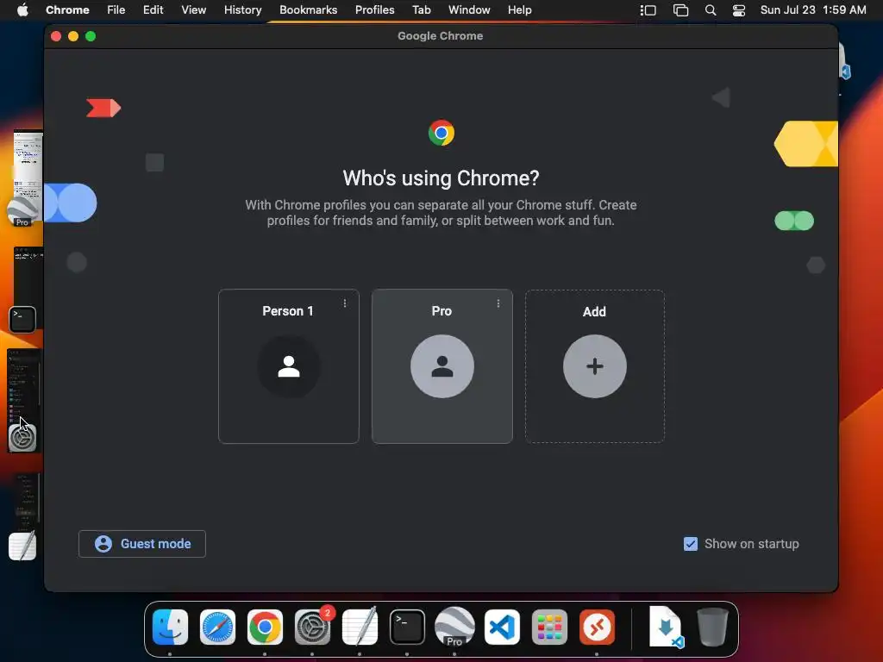883x662 pixels.
Task: Open the File menu
Action: pyautogui.click(x=116, y=10)
